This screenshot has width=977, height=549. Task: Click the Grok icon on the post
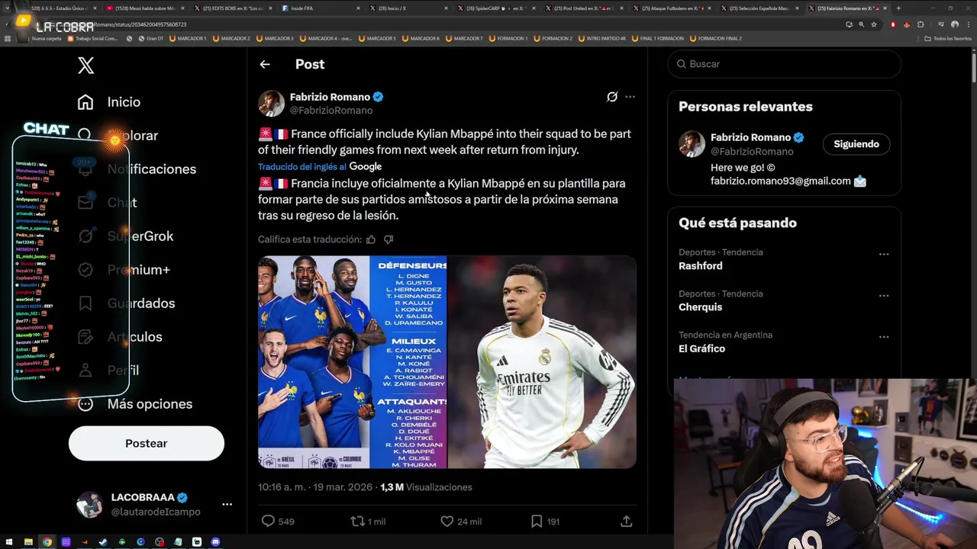(x=612, y=97)
